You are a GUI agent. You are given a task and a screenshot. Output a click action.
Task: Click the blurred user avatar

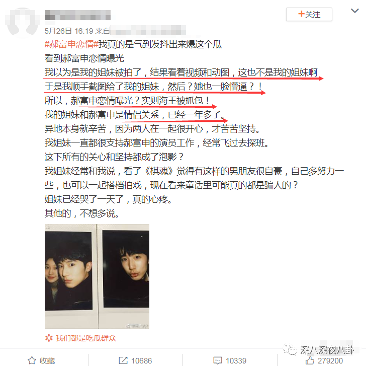click(23, 22)
